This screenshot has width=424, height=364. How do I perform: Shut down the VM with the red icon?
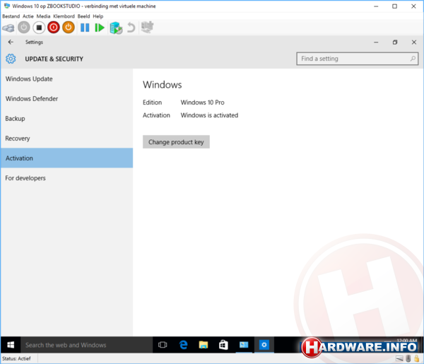[54, 28]
